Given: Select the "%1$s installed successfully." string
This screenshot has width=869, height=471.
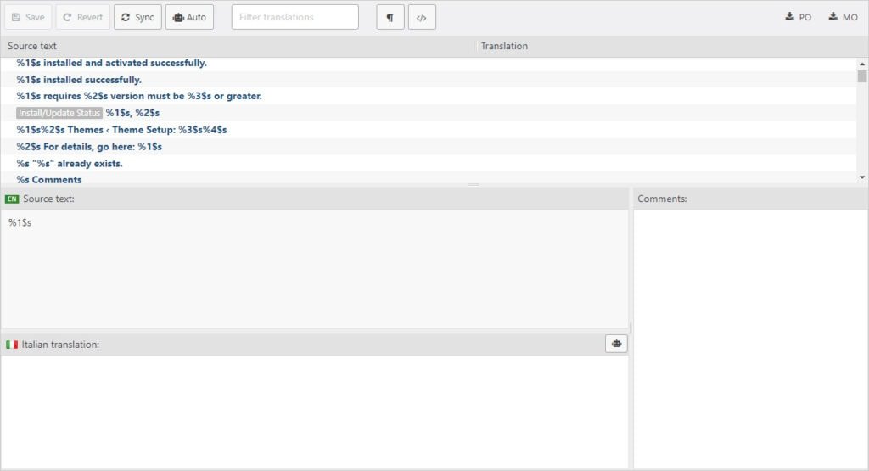Looking at the screenshot, I should pyautogui.click(x=79, y=80).
